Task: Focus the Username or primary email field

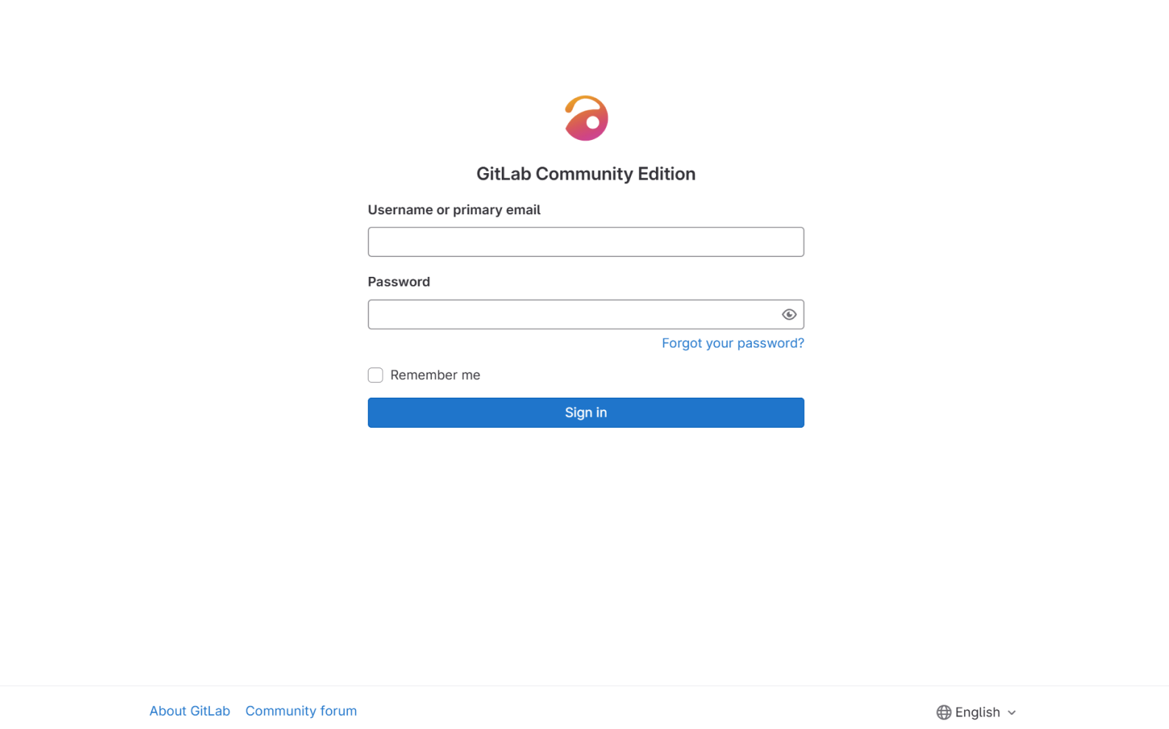Action: [586, 242]
